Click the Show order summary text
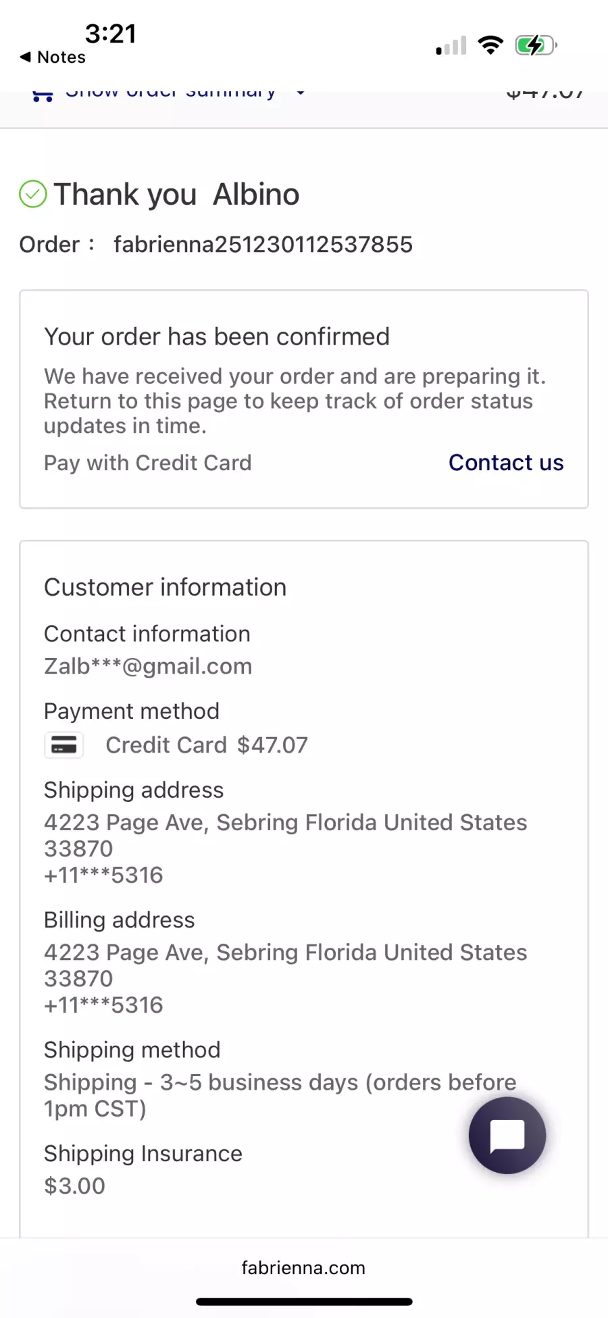Screen dimensions: 608x1318 170,93
